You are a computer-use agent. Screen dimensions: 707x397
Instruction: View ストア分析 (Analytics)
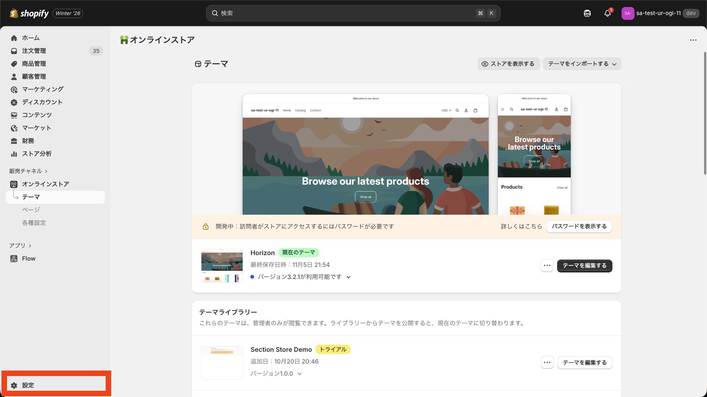(36, 154)
